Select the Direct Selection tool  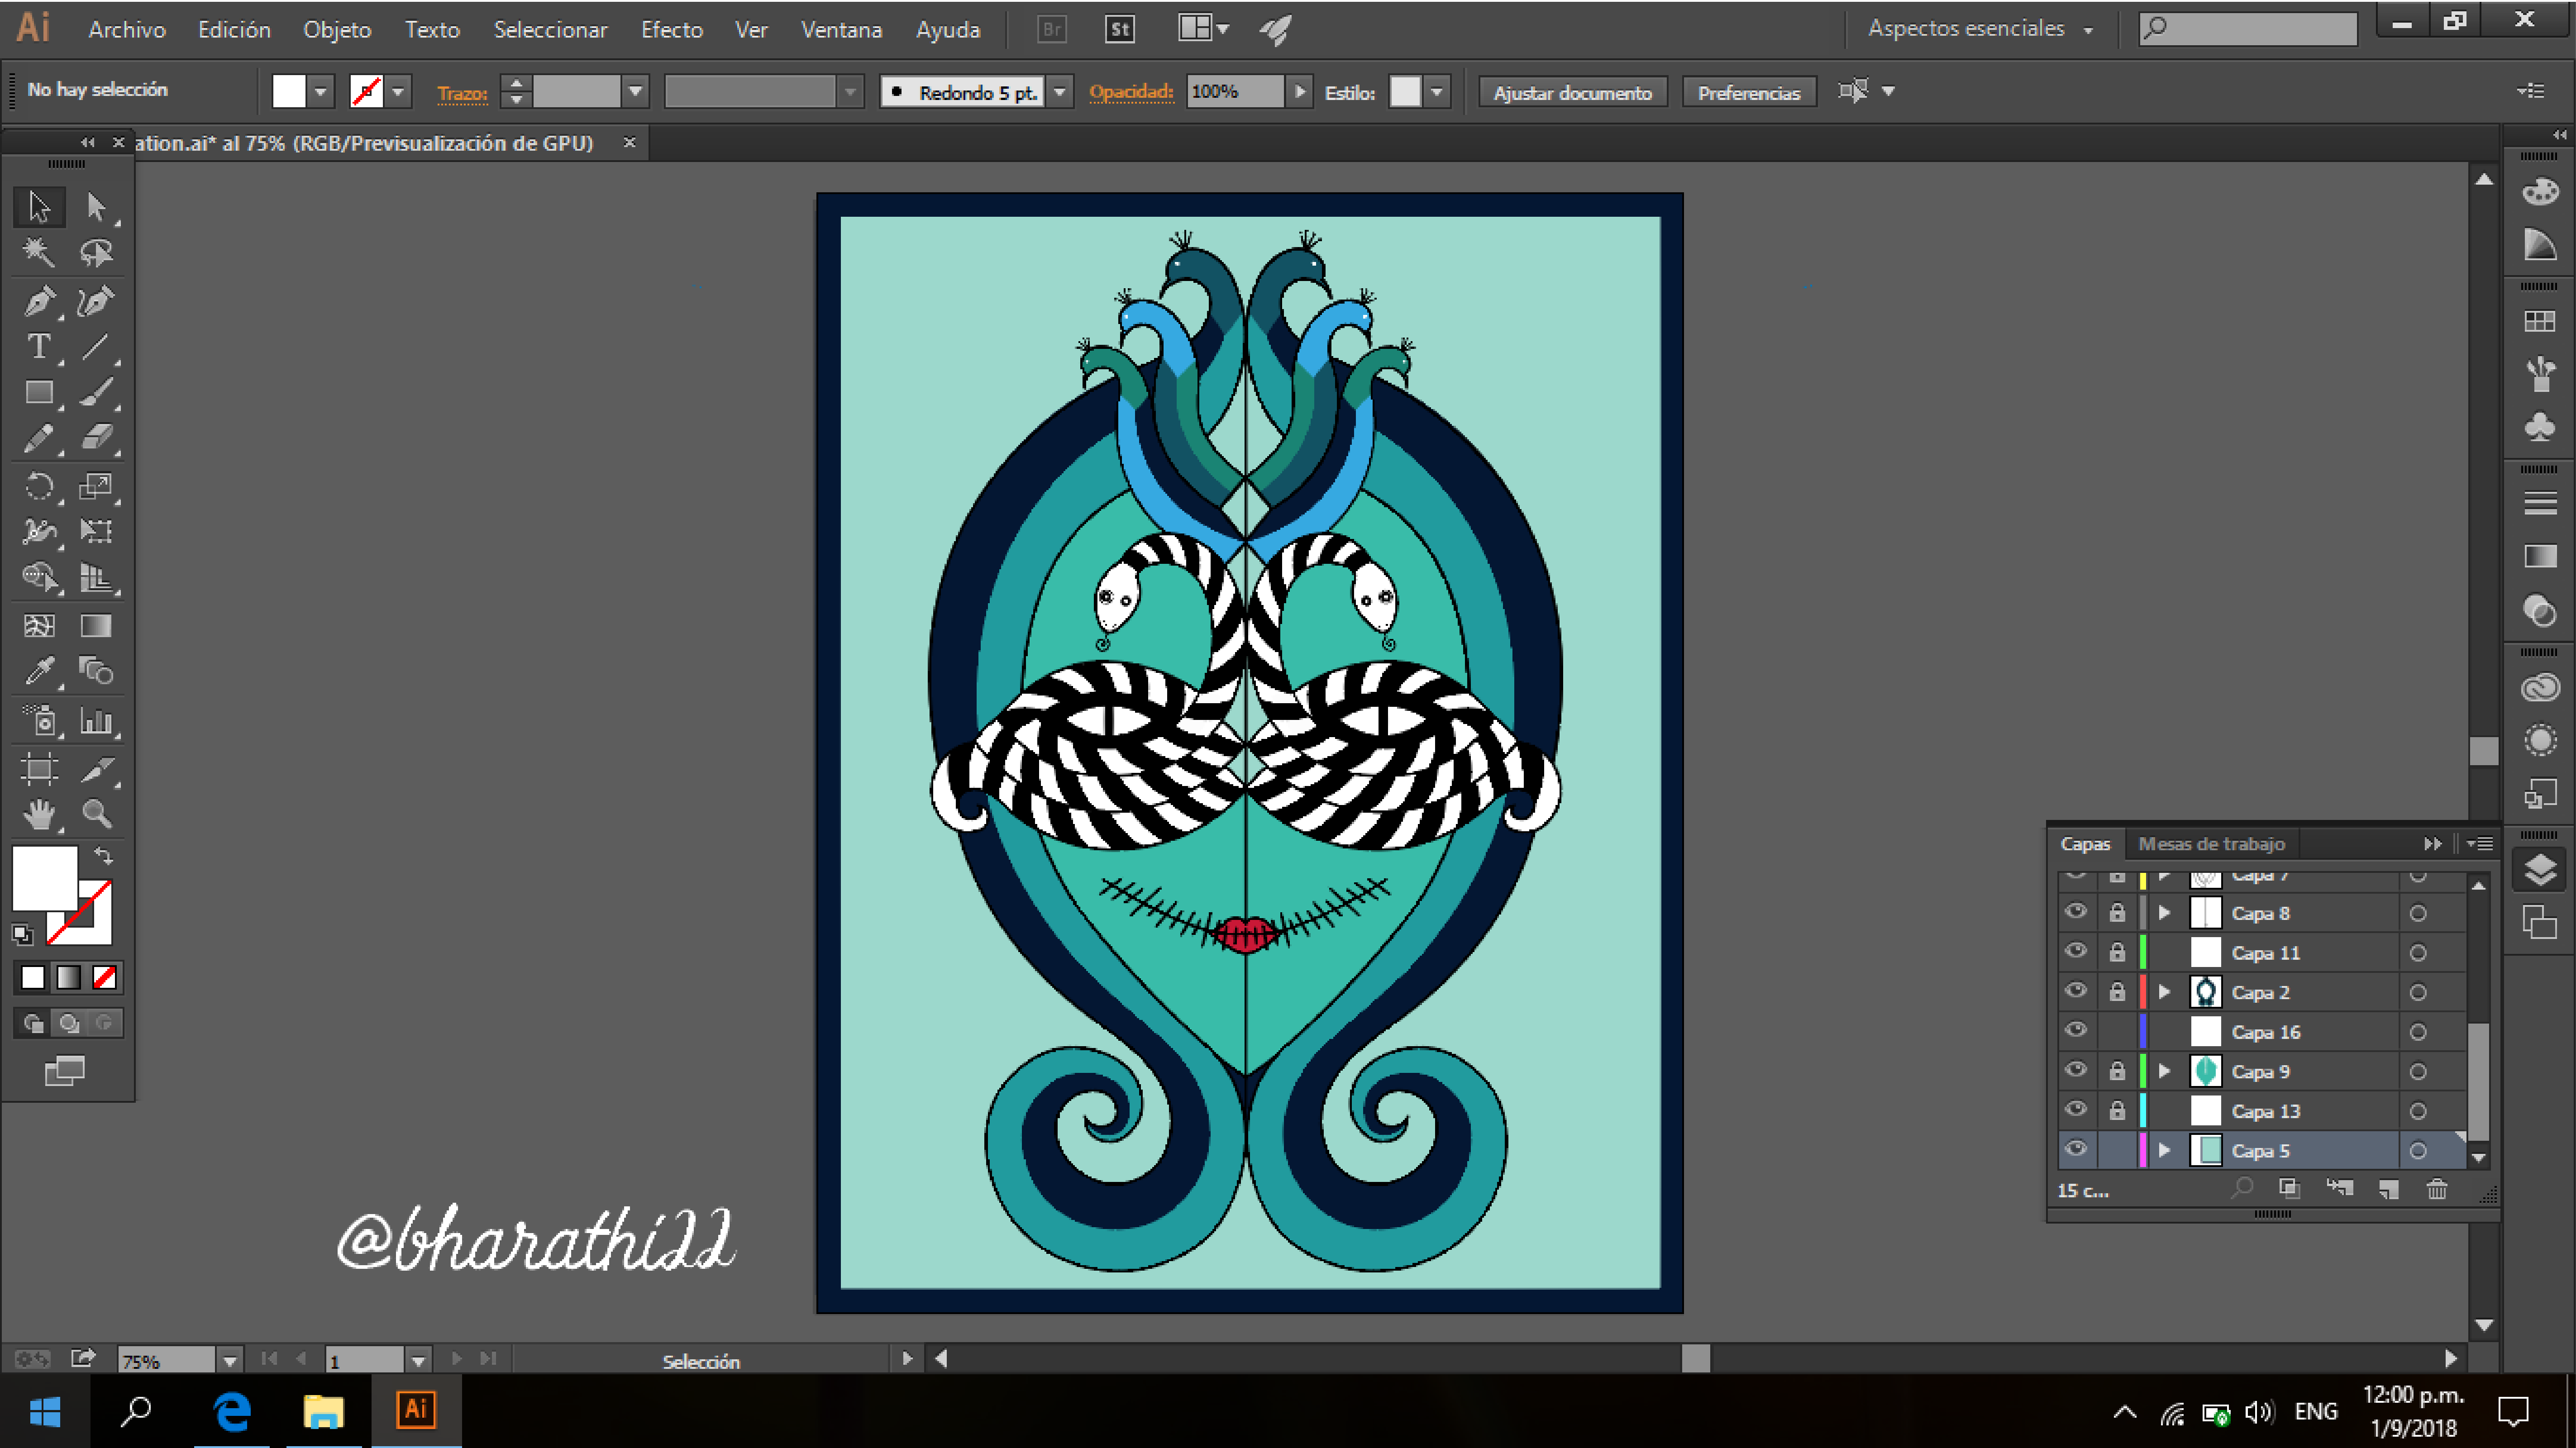96,206
